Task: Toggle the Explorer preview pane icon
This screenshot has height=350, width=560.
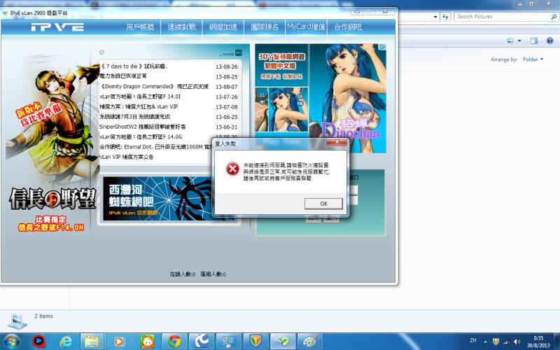Action: pos(533,41)
